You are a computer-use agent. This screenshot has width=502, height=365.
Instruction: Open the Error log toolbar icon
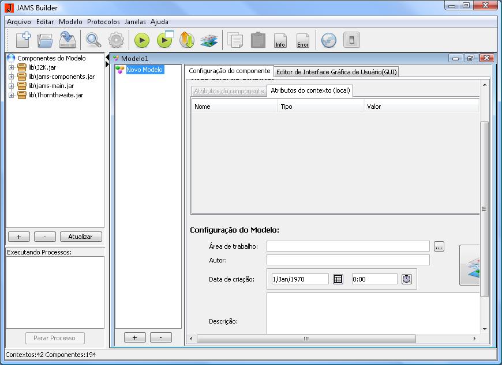tap(302, 40)
